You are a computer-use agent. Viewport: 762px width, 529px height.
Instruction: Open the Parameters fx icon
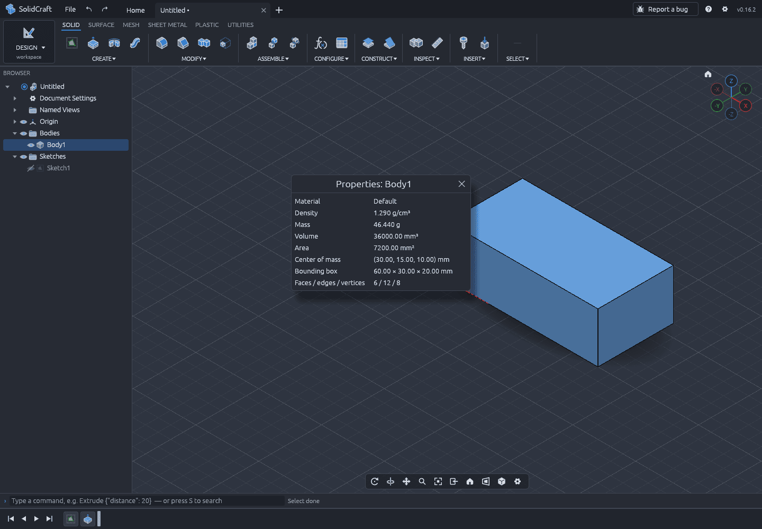click(x=321, y=43)
